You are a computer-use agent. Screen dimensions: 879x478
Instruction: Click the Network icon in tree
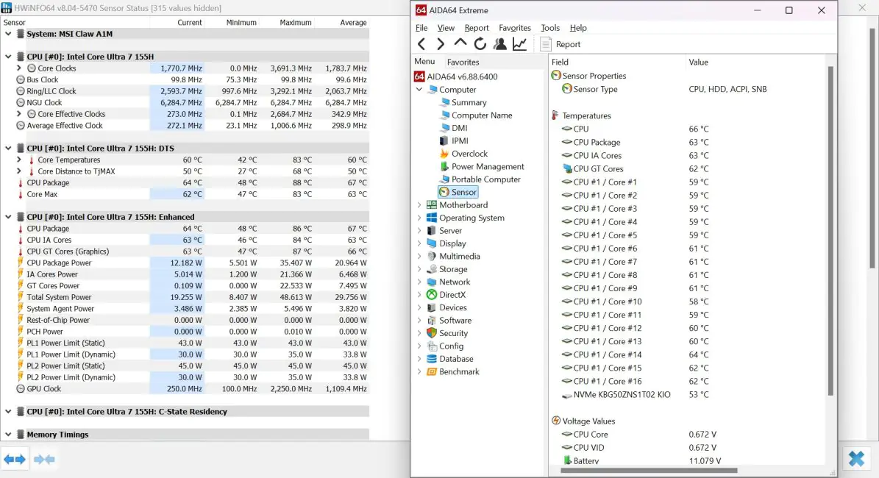tap(432, 282)
